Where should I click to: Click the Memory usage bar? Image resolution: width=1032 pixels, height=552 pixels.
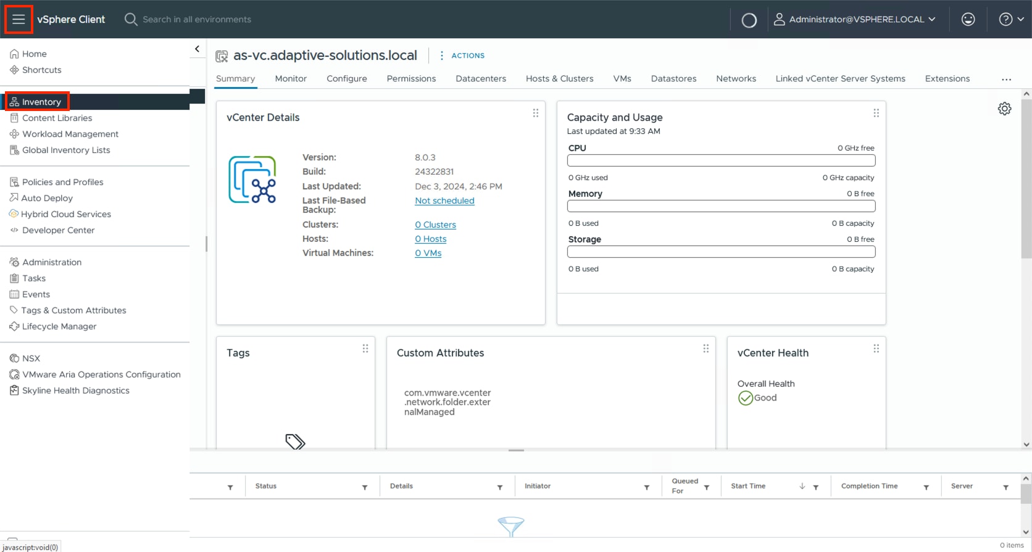(x=721, y=206)
